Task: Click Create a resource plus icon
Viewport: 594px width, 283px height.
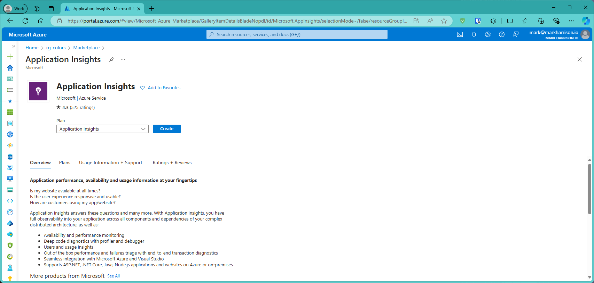Action: (10, 57)
